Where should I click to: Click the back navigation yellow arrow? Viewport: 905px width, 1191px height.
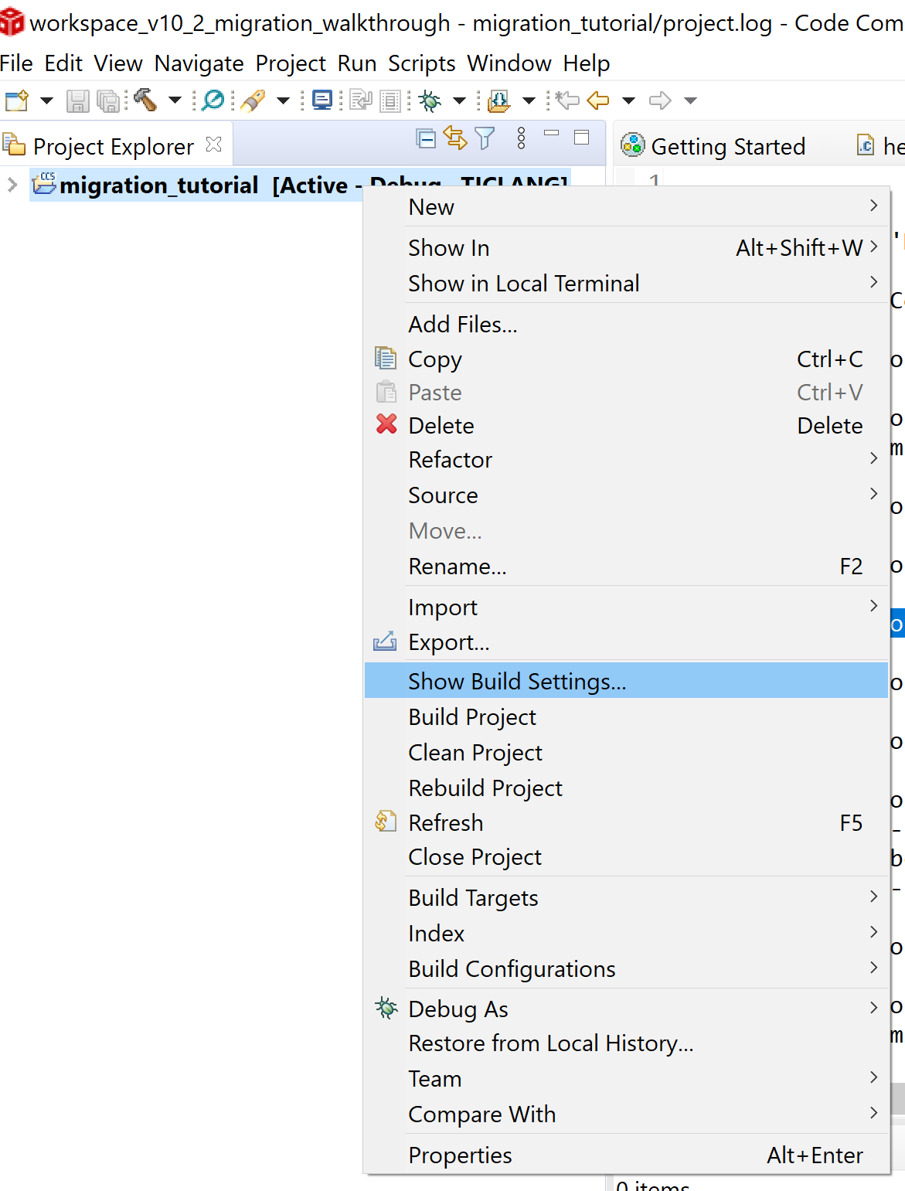click(598, 100)
